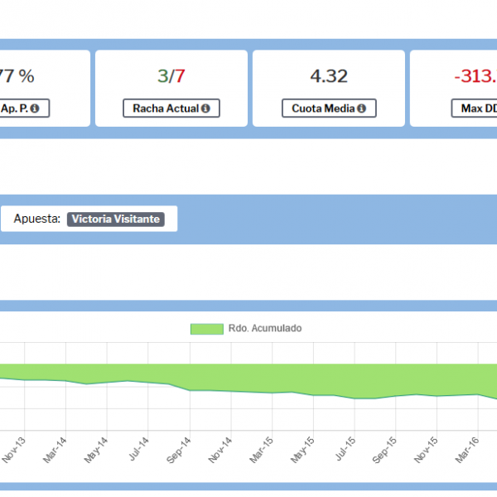Click the Cuota Media info icon
This screenshot has height=497, width=497.
(x=362, y=109)
